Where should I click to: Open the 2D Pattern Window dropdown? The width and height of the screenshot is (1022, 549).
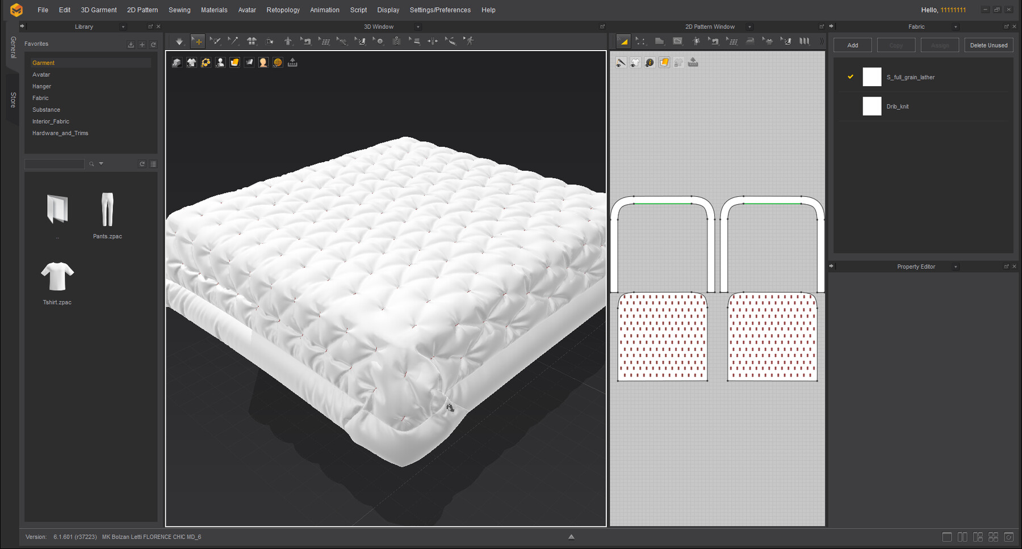point(749,26)
